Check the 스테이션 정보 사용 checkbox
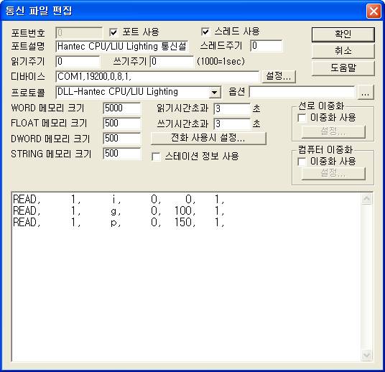385x372 pixels. (156, 157)
